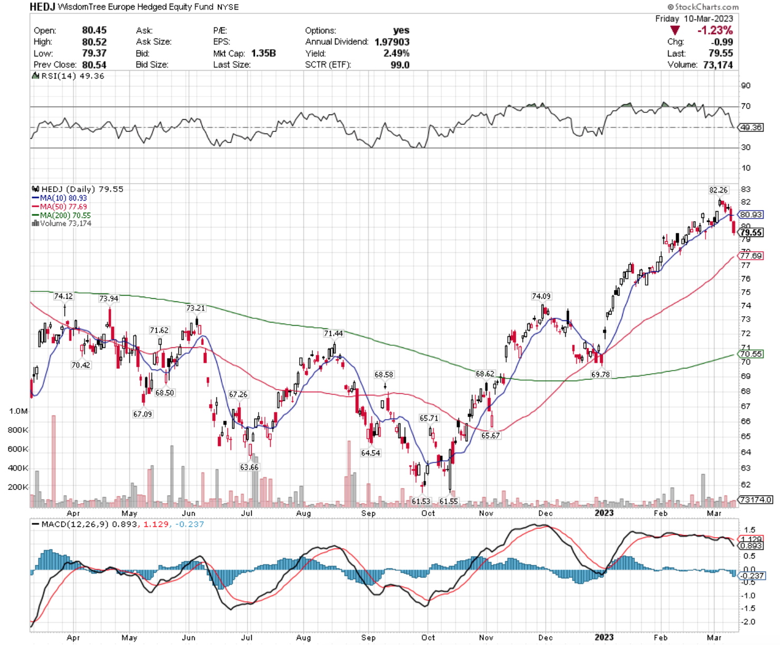The height and width of the screenshot is (645, 780).
Task: Click the 73.94 high price label
Action: tap(109, 299)
